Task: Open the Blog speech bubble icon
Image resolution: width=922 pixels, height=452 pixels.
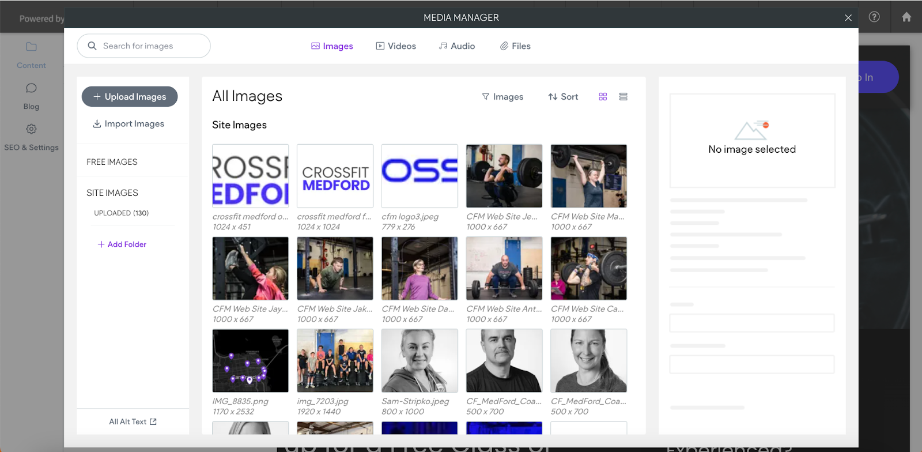Action: [x=31, y=88]
